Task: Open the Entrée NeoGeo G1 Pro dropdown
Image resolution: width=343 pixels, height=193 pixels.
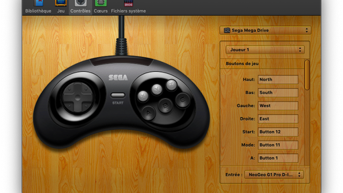Action: point(274,175)
